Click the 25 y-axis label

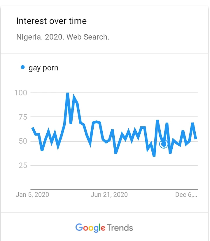click(x=23, y=165)
